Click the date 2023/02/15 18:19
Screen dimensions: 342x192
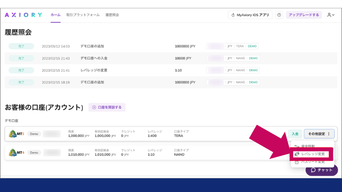click(56, 82)
